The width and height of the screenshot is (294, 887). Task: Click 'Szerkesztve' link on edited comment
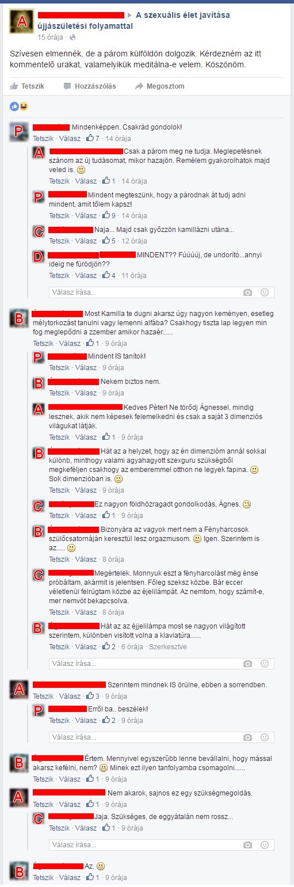click(x=168, y=646)
